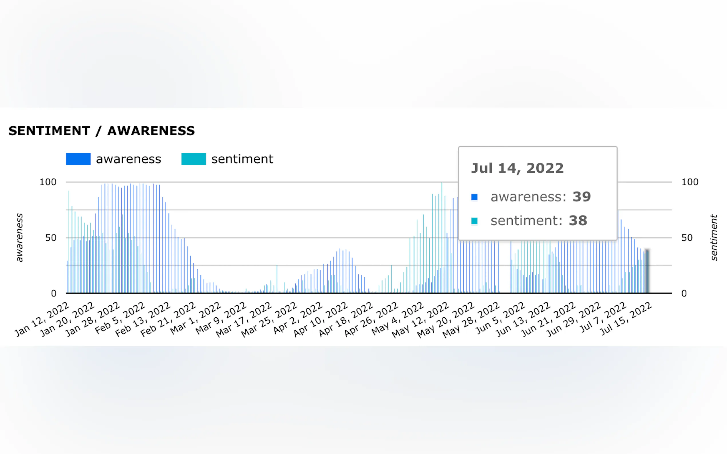Click the sentiment value 38 in tooltip
This screenshot has height=454, width=727.
pyautogui.click(x=578, y=221)
